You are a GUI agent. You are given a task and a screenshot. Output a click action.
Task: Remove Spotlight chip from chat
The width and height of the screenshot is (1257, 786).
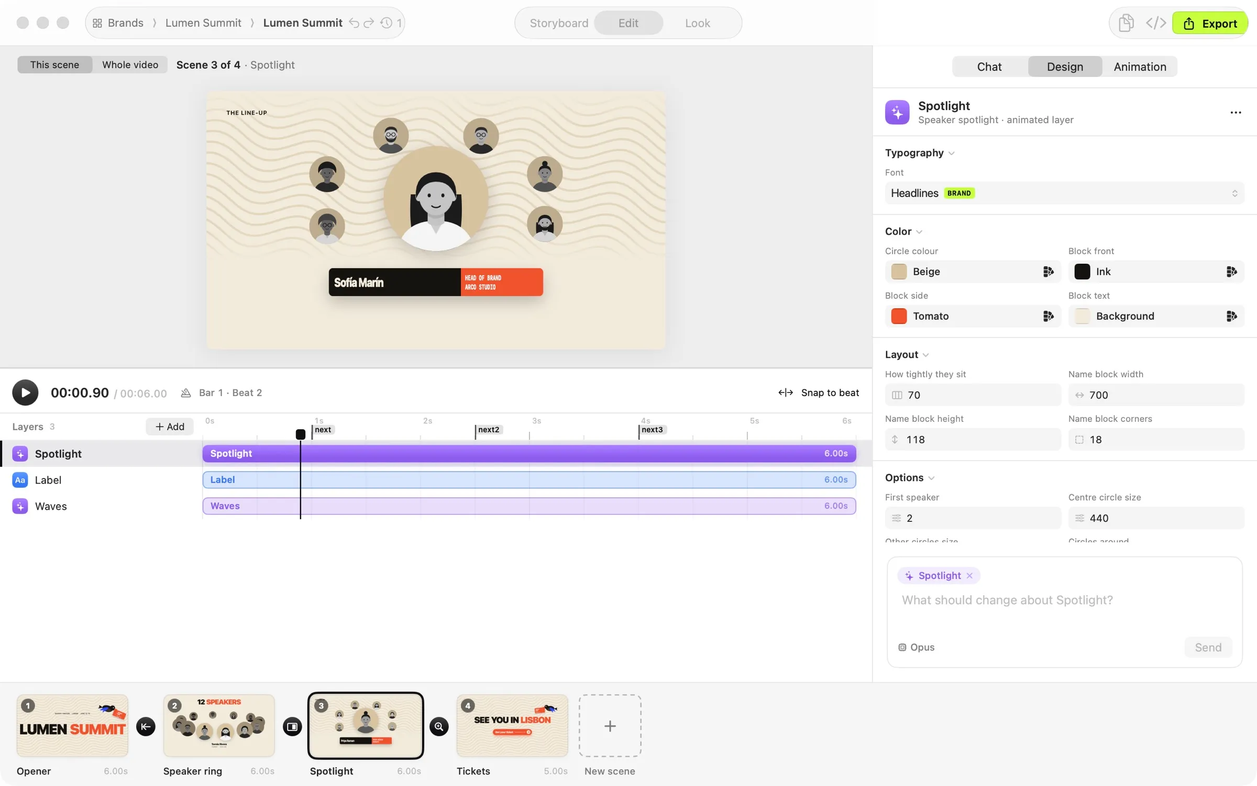(x=969, y=576)
